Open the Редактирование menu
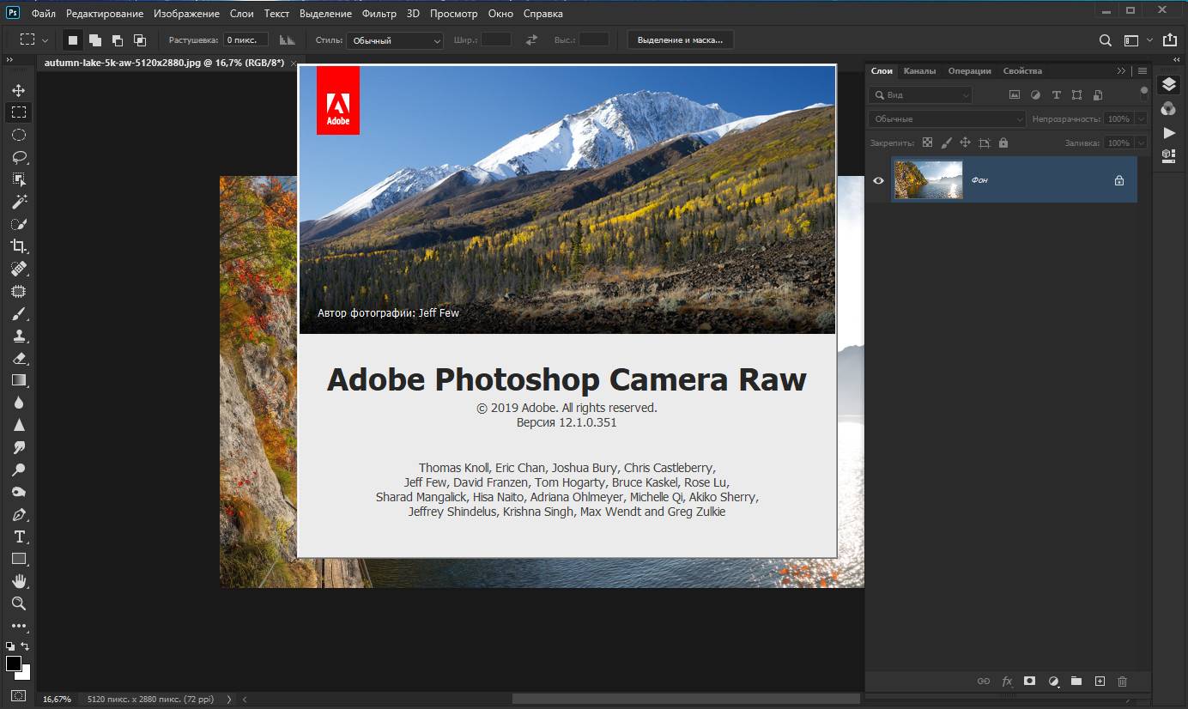This screenshot has height=709, width=1188. tap(105, 14)
